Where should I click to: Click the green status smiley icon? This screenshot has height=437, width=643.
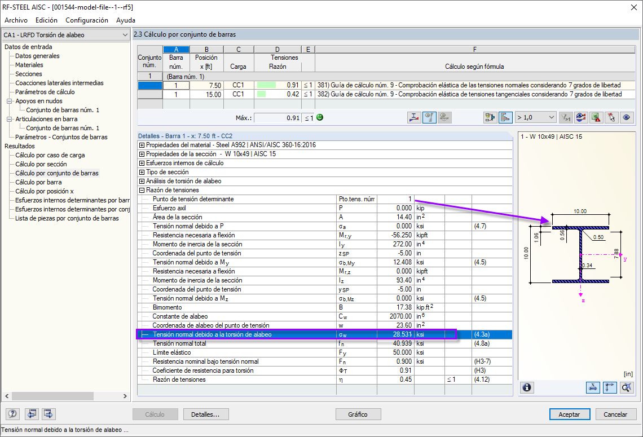click(x=320, y=117)
